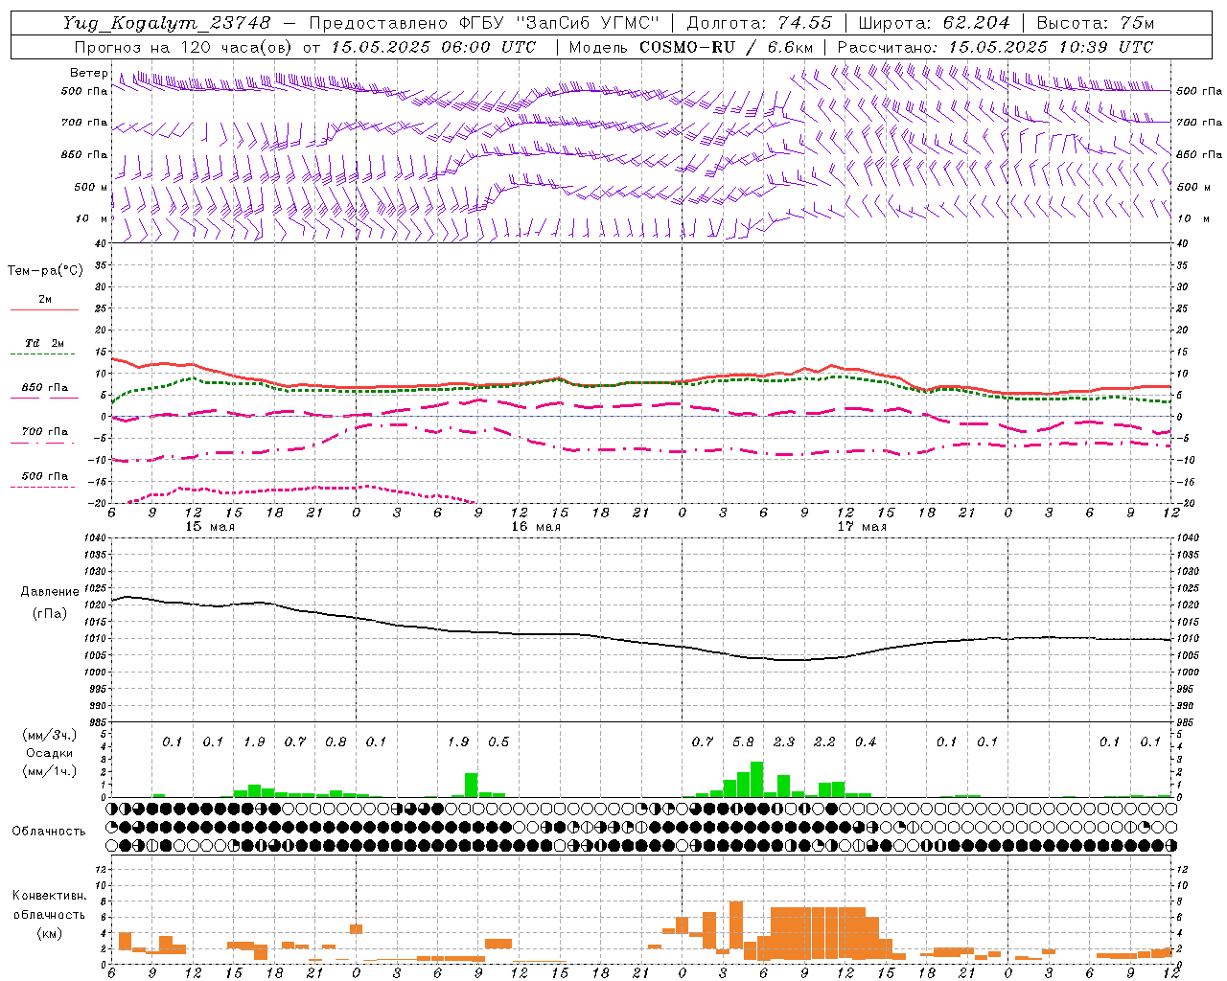Click the Осадки precipitation label
Screen dimensions: 1227x981
[51, 753]
